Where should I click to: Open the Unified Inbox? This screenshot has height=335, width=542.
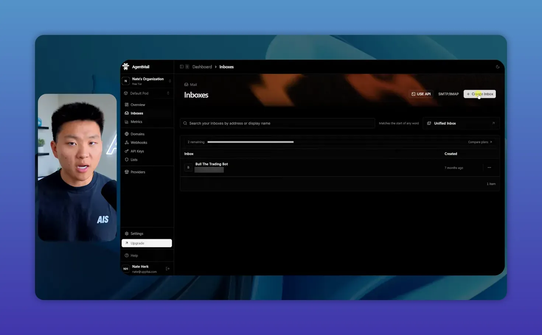click(461, 123)
